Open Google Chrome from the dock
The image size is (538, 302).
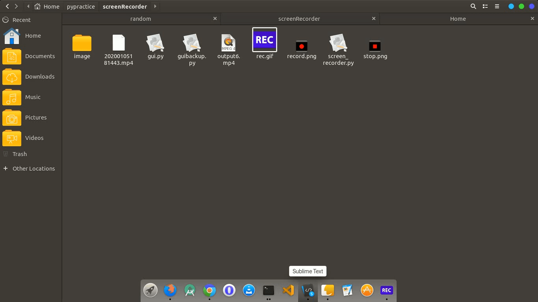[210, 291]
